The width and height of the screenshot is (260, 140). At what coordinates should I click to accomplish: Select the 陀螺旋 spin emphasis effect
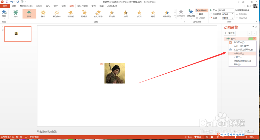coord(84,13)
